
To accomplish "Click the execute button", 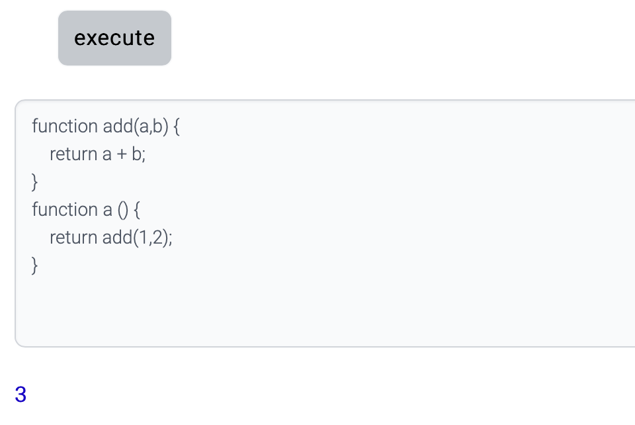I will (114, 38).
